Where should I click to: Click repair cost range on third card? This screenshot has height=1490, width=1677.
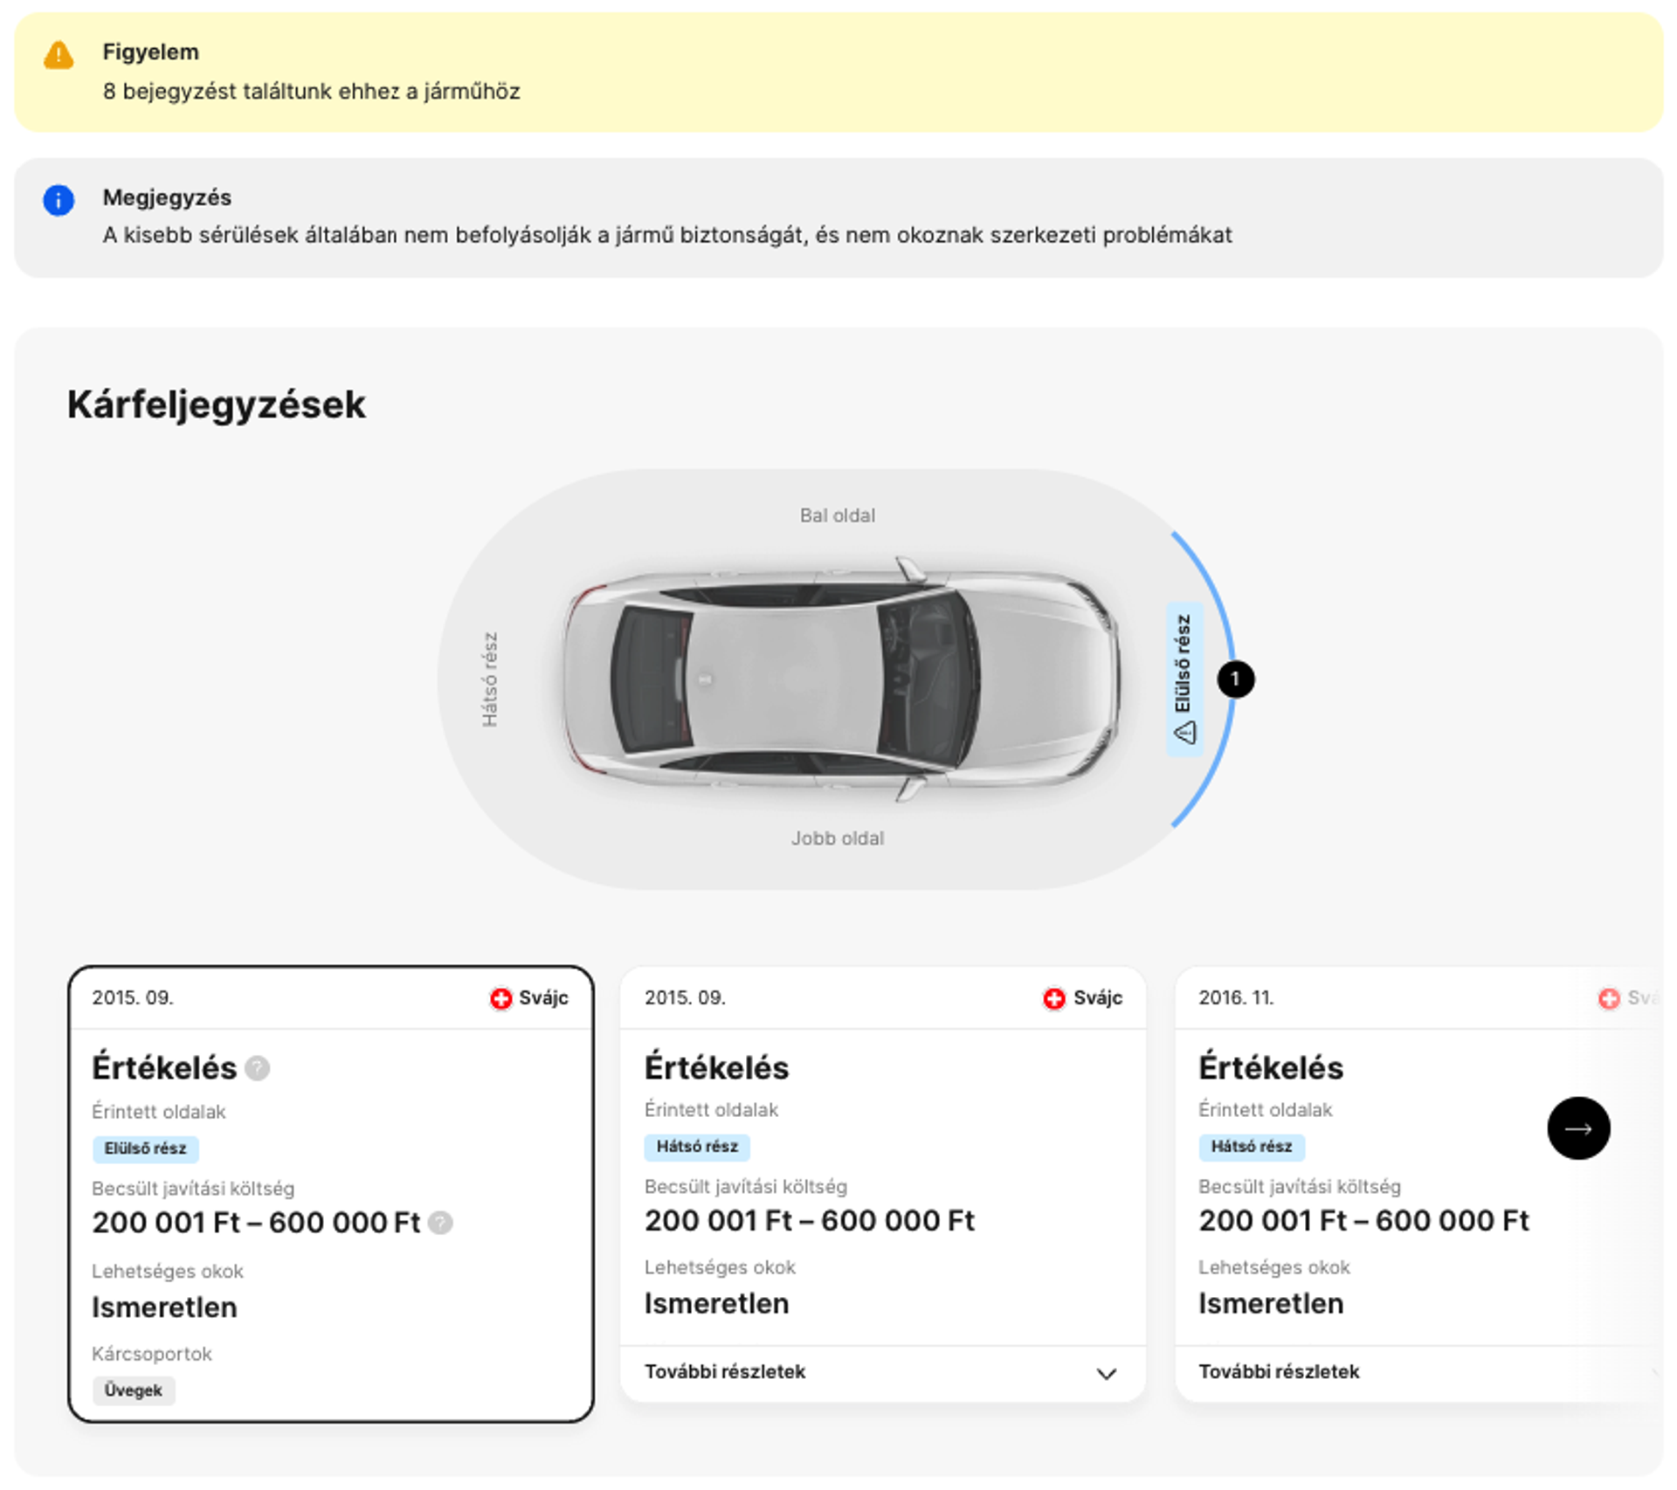(x=1363, y=1221)
